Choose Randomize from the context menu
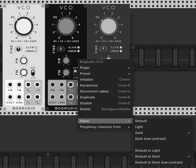This screenshot has width=196, height=168. point(105,85)
